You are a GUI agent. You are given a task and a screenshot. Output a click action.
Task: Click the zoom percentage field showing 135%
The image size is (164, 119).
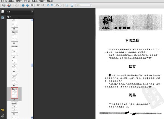(x=57, y=5)
